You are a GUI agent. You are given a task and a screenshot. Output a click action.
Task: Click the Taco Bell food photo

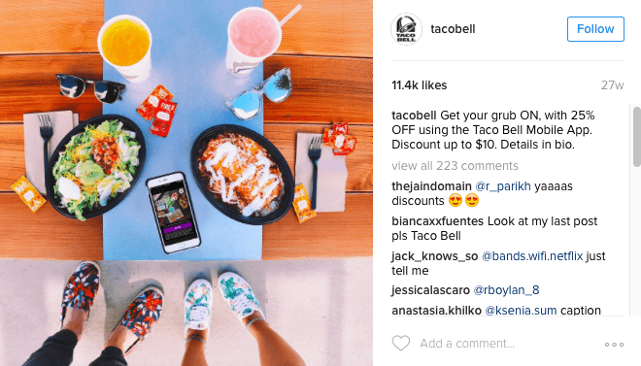point(186,183)
